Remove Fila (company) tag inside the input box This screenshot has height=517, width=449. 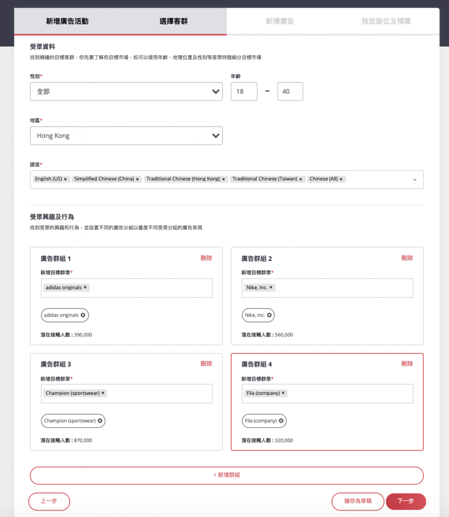pyautogui.click(x=283, y=393)
